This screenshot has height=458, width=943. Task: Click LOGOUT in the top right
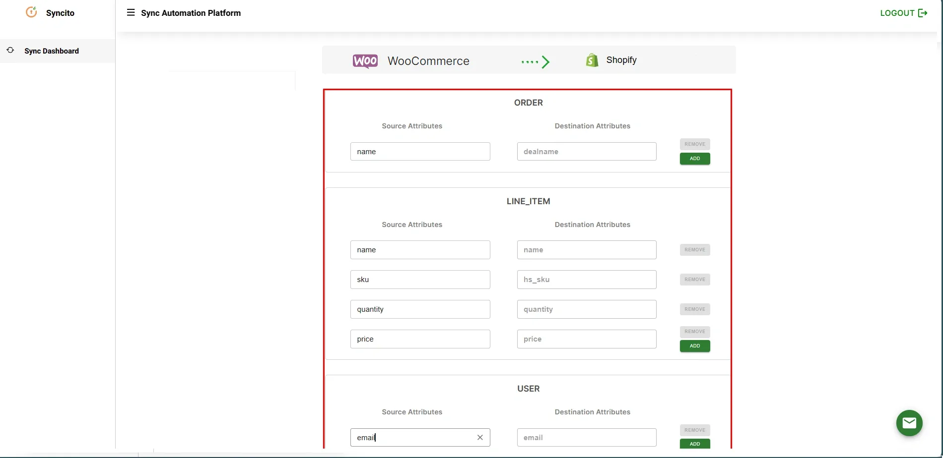coord(897,13)
